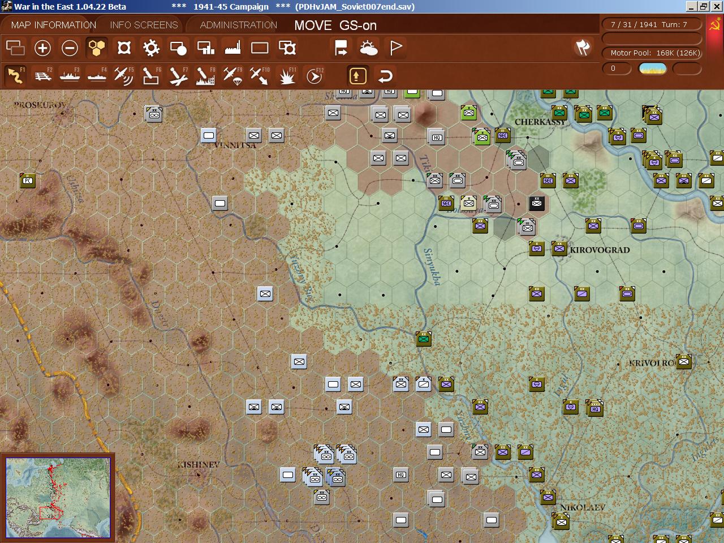724x543 pixels.
Task: Select the F4 ship mode icon
Action: pyautogui.click(x=97, y=75)
